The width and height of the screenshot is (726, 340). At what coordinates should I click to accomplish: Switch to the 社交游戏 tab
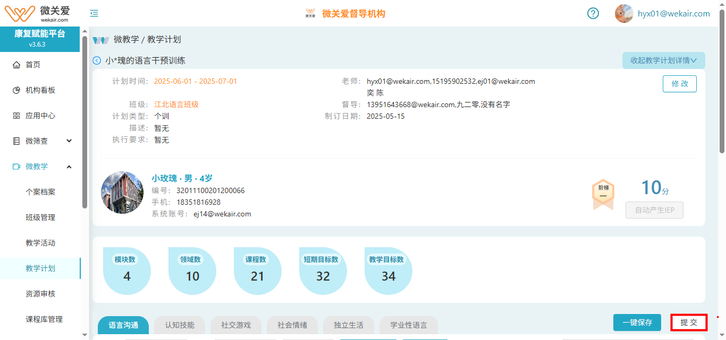tap(236, 325)
